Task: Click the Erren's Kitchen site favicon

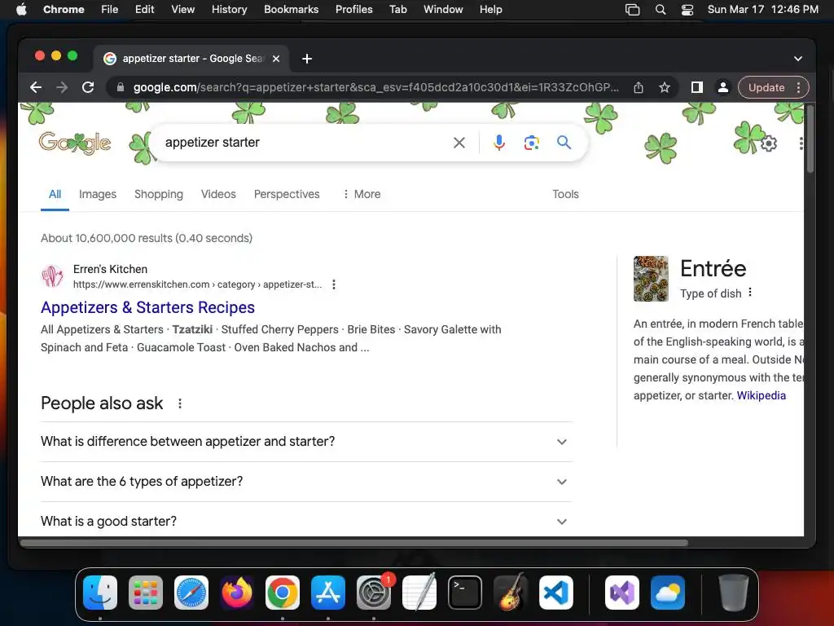Action: pos(52,276)
